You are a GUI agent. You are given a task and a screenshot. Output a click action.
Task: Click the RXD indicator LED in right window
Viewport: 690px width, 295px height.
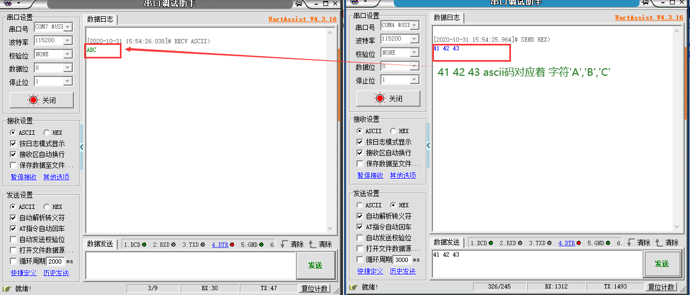520,243
